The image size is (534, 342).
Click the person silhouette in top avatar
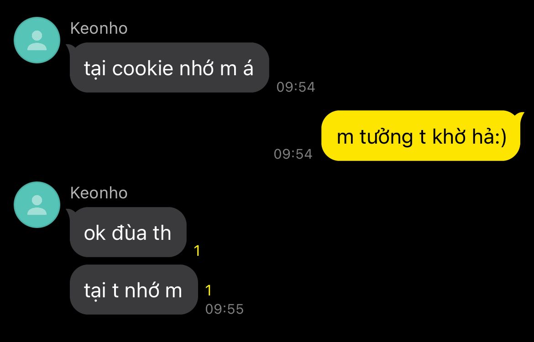37,41
